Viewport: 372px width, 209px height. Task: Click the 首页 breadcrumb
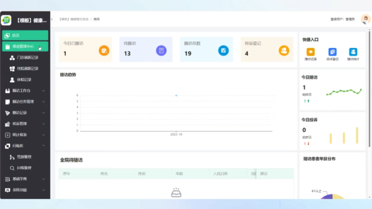pyautogui.click(x=96, y=19)
